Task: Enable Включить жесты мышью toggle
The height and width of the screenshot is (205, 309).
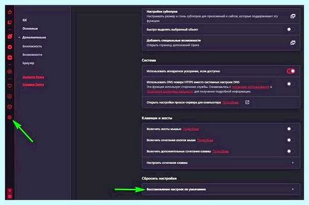Action: (x=290, y=129)
